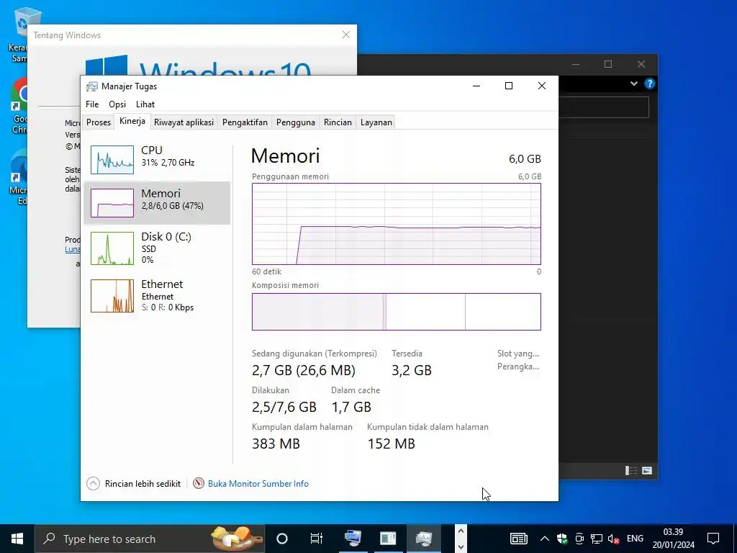The height and width of the screenshot is (553, 737).
Task: Open Disk 0 (C:) performance view
Action: (x=157, y=248)
